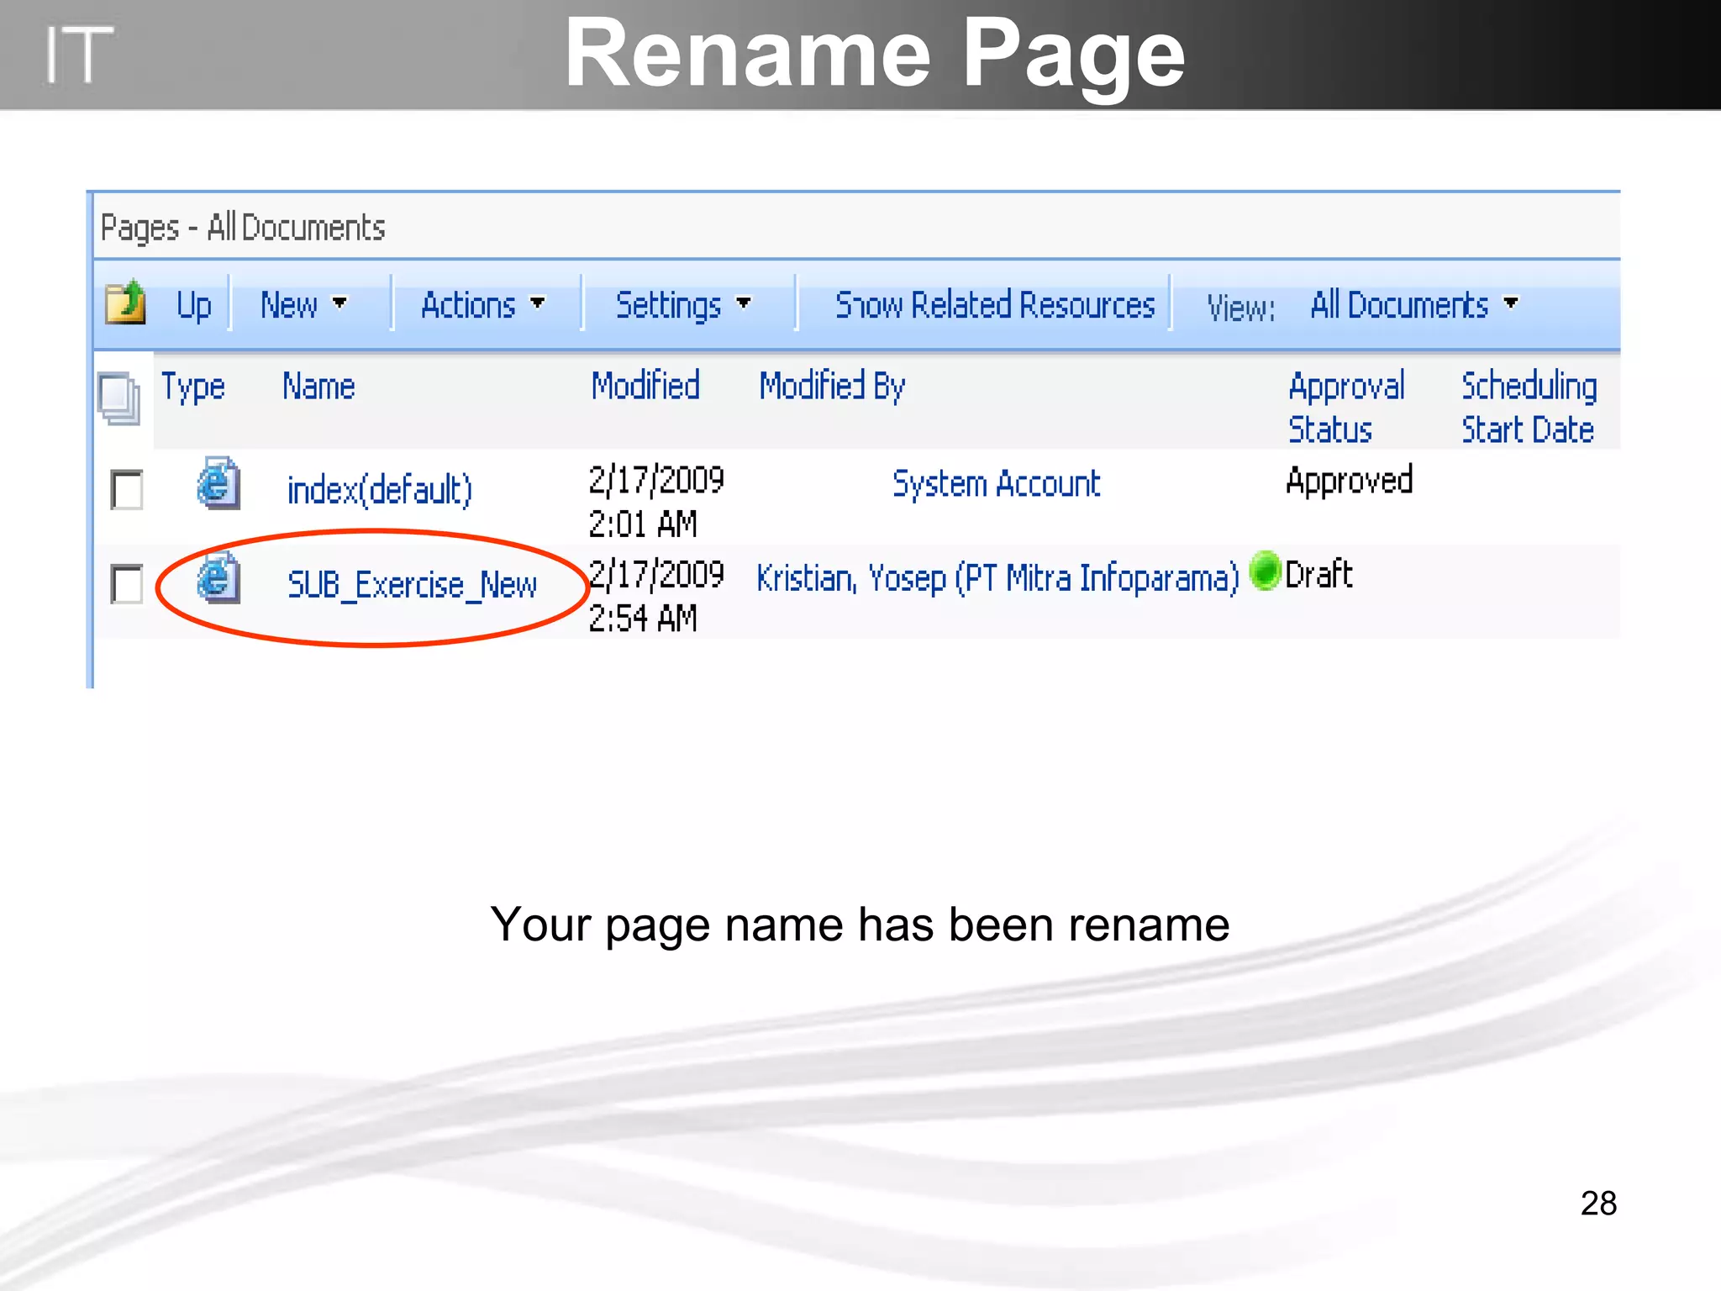This screenshot has height=1291, width=1721.
Task: Open the Settings dropdown menu
Action: click(683, 304)
